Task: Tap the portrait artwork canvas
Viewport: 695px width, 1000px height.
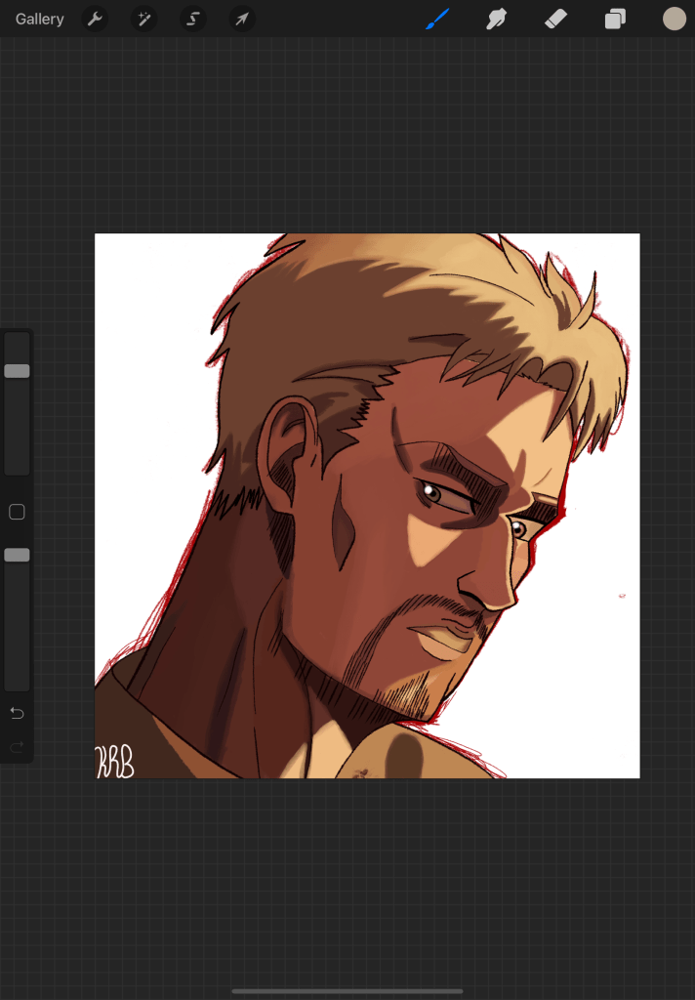Action: tap(367, 506)
